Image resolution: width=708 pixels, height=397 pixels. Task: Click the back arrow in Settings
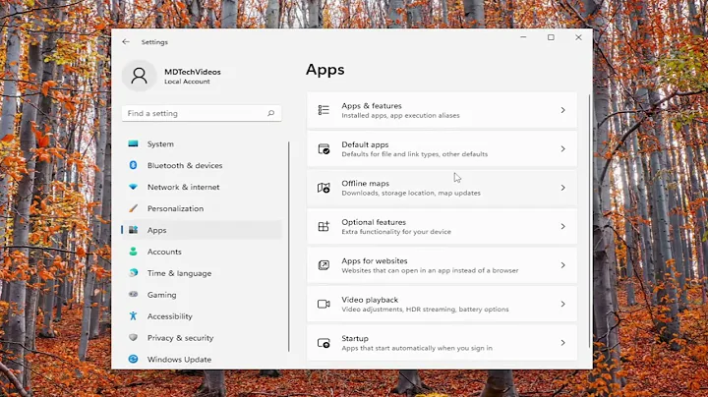pyautogui.click(x=126, y=42)
